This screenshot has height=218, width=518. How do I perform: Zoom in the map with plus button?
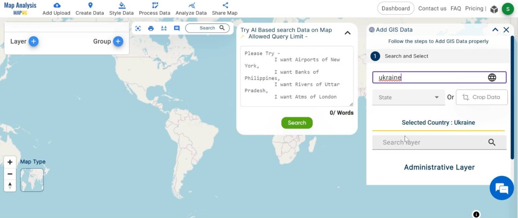coord(10,162)
